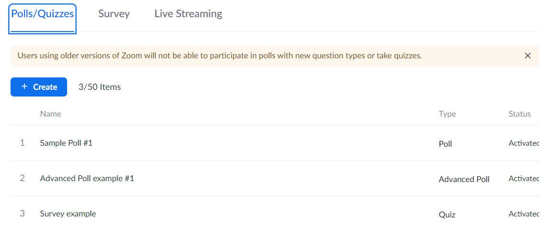The height and width of the screenshot is (226, 555).
Task: Click the Name column header
Action: 51,114
